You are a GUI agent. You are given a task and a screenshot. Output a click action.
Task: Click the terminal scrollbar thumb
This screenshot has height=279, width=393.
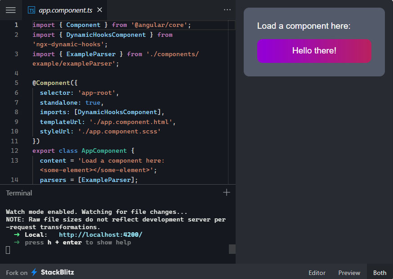pyautogui.click(x=232, y=249)
